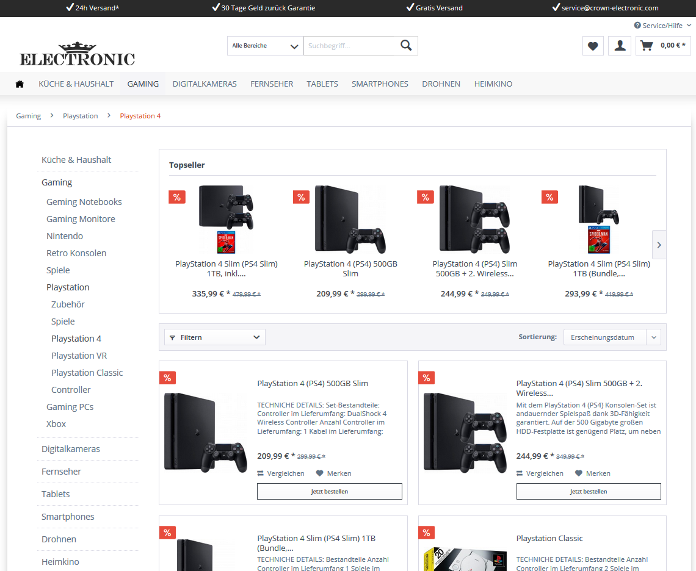Click the search magnifier icon
Image resolution: width=696 pixels, height=571 pixels.
coord(406,45)
